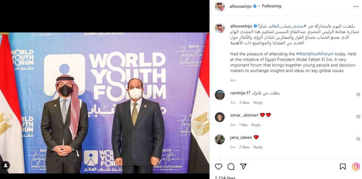Screen dimensions: 362x179
Task: Open the comment speech bubble icon
Action: (x=231, y=167)
